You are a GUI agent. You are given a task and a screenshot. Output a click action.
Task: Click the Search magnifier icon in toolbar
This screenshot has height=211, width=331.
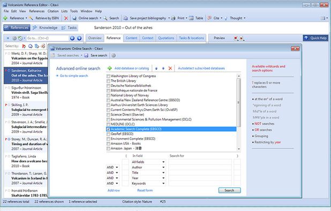(105, 18)
